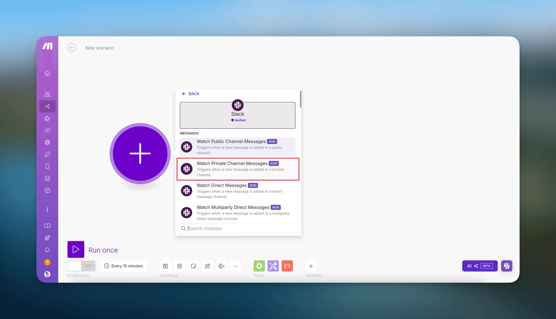
Task: Select Watch Private Channel Messages module
Action: click(237, 169)
